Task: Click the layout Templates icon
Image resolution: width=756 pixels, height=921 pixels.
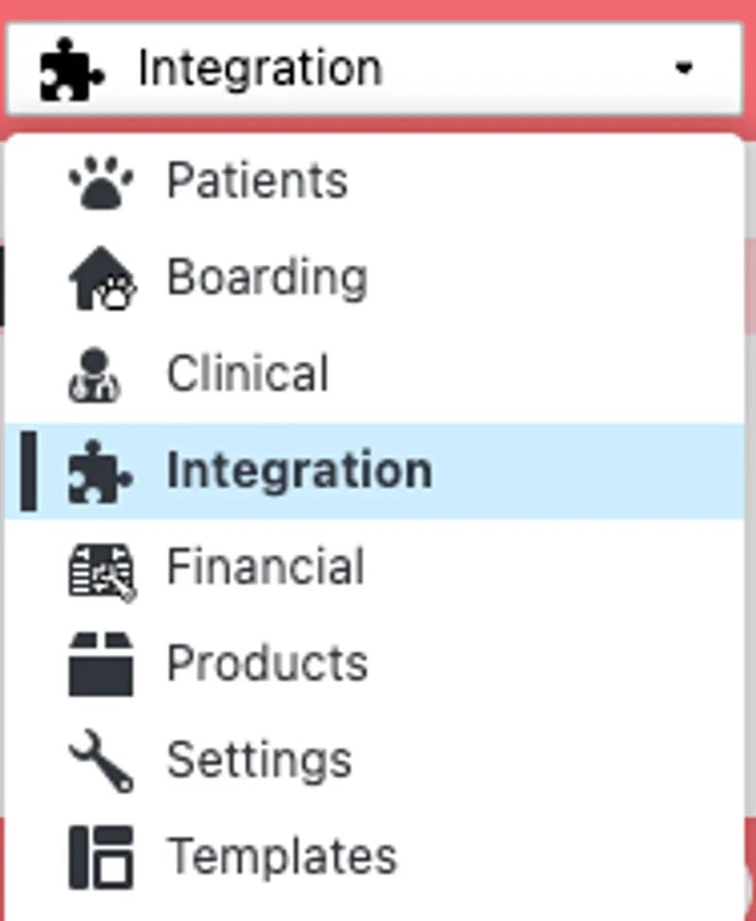Action: pyautogui.click(x=100, y=858)
